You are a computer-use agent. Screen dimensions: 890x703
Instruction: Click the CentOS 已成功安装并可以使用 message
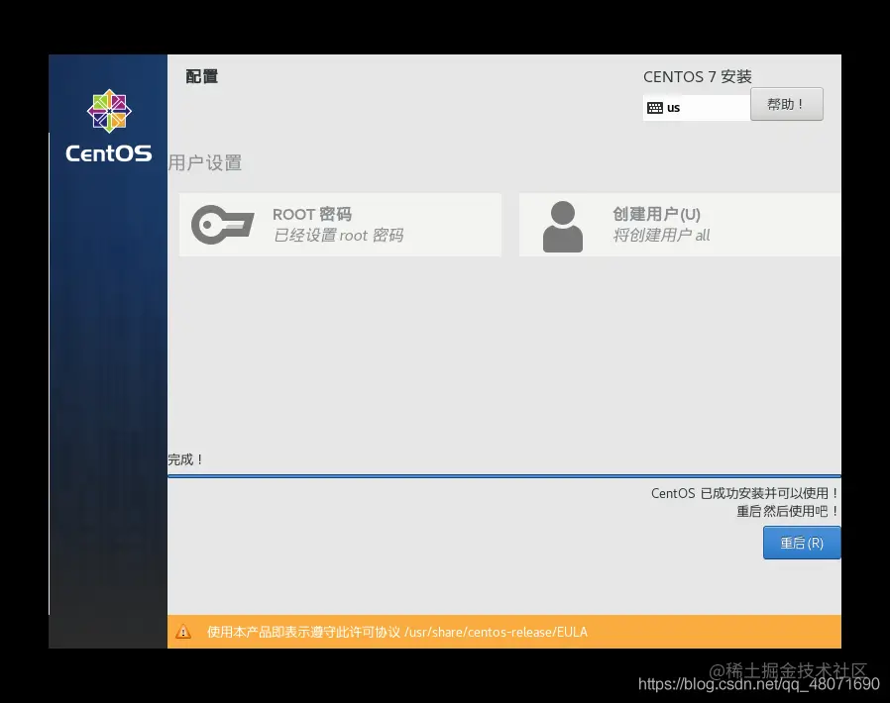tap(744, 493)
